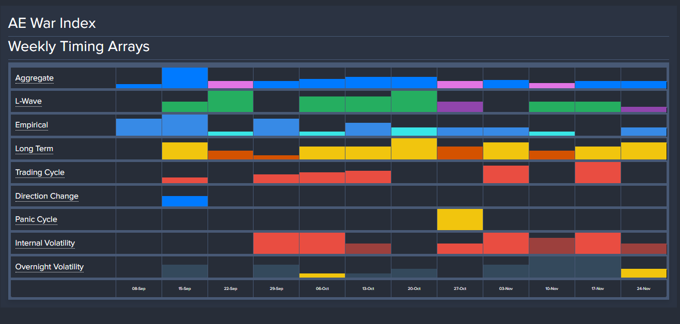This screenshot has height=324, width=680.
Task: Select the cyan Empirical bar for 20-Oct
Action: tap(414, 132)
